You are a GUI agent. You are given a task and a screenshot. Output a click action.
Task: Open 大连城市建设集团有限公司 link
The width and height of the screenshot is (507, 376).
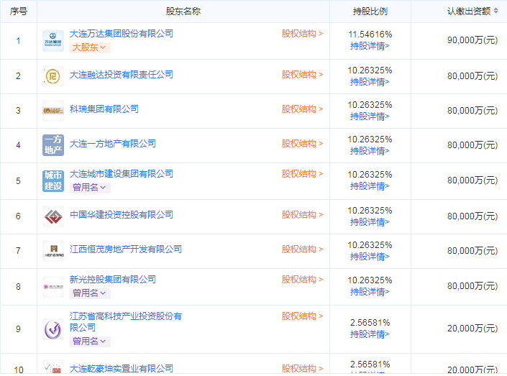122,174
